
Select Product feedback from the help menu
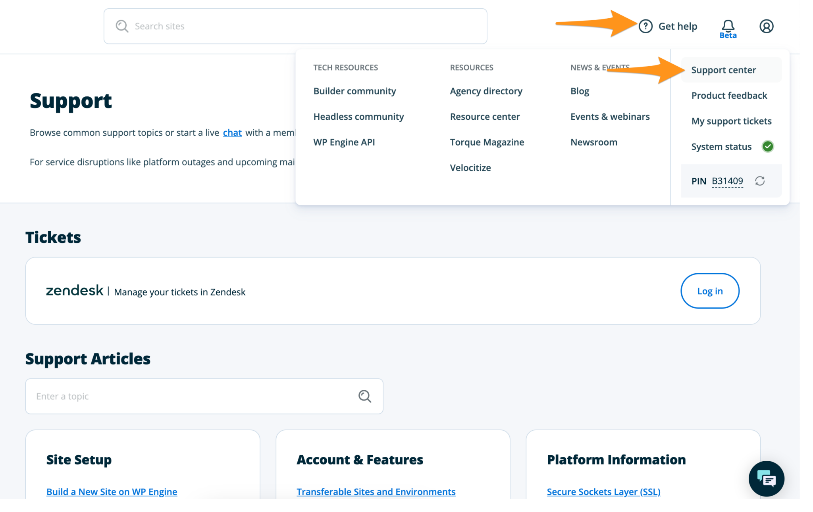tap(729, 95)
